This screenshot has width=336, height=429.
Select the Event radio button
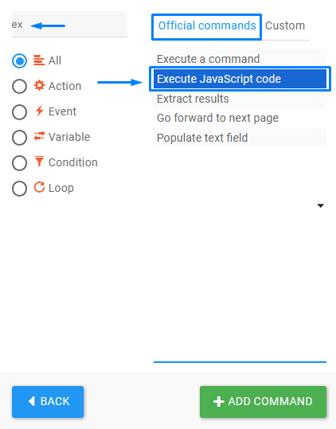(x=19, y=112)
